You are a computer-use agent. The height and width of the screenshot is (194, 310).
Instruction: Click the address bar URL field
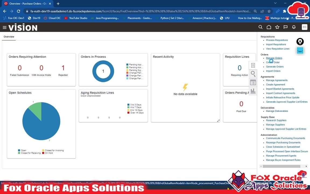(140, 11)
